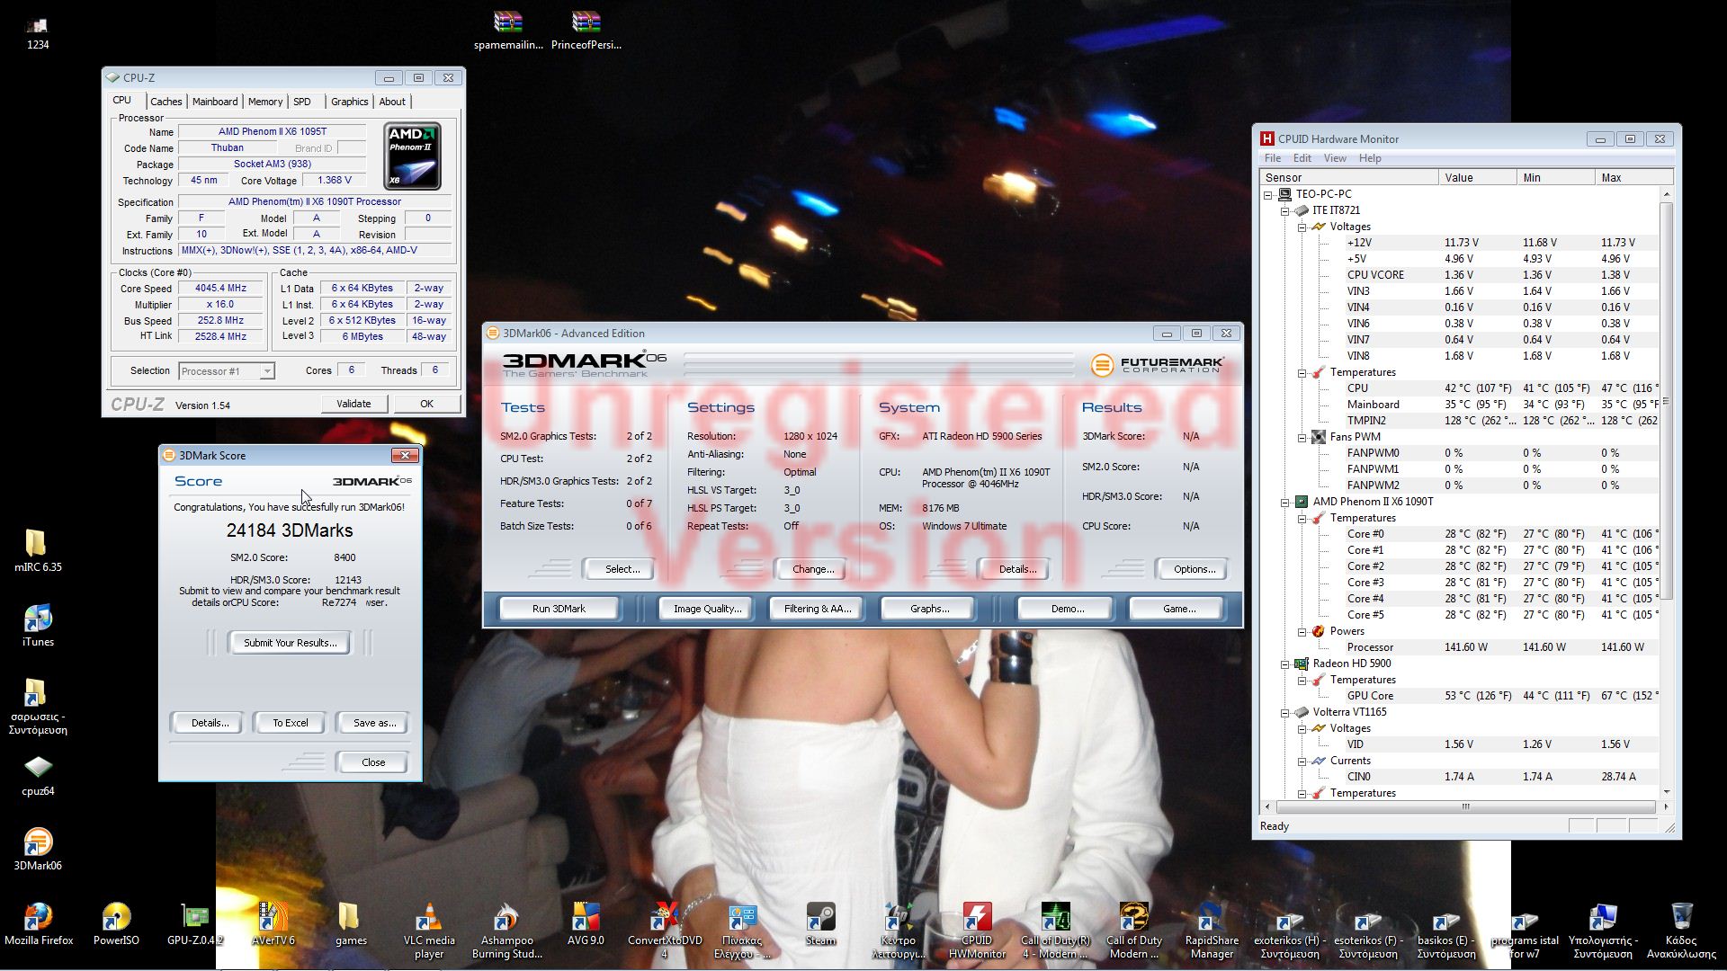
Task: Click the AMD Phenom II logo in CPU-Z
Action: (412, 156)
